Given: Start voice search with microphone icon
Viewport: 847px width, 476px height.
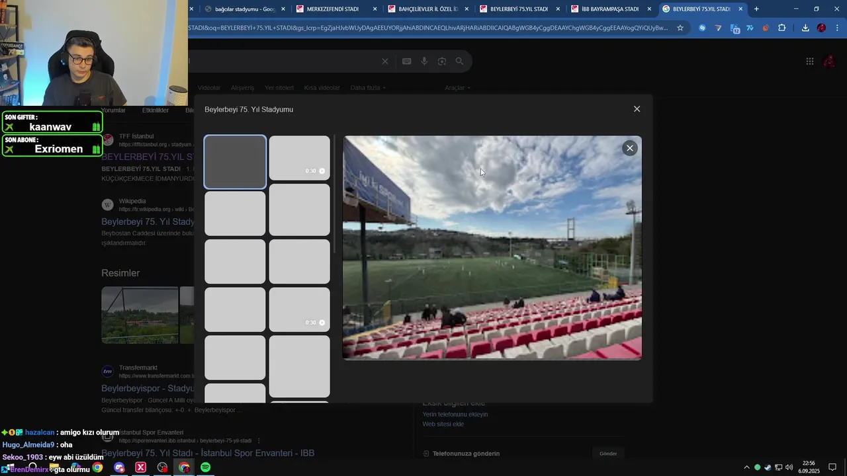Looking at the screenshot, I should [x=424, y=61].
